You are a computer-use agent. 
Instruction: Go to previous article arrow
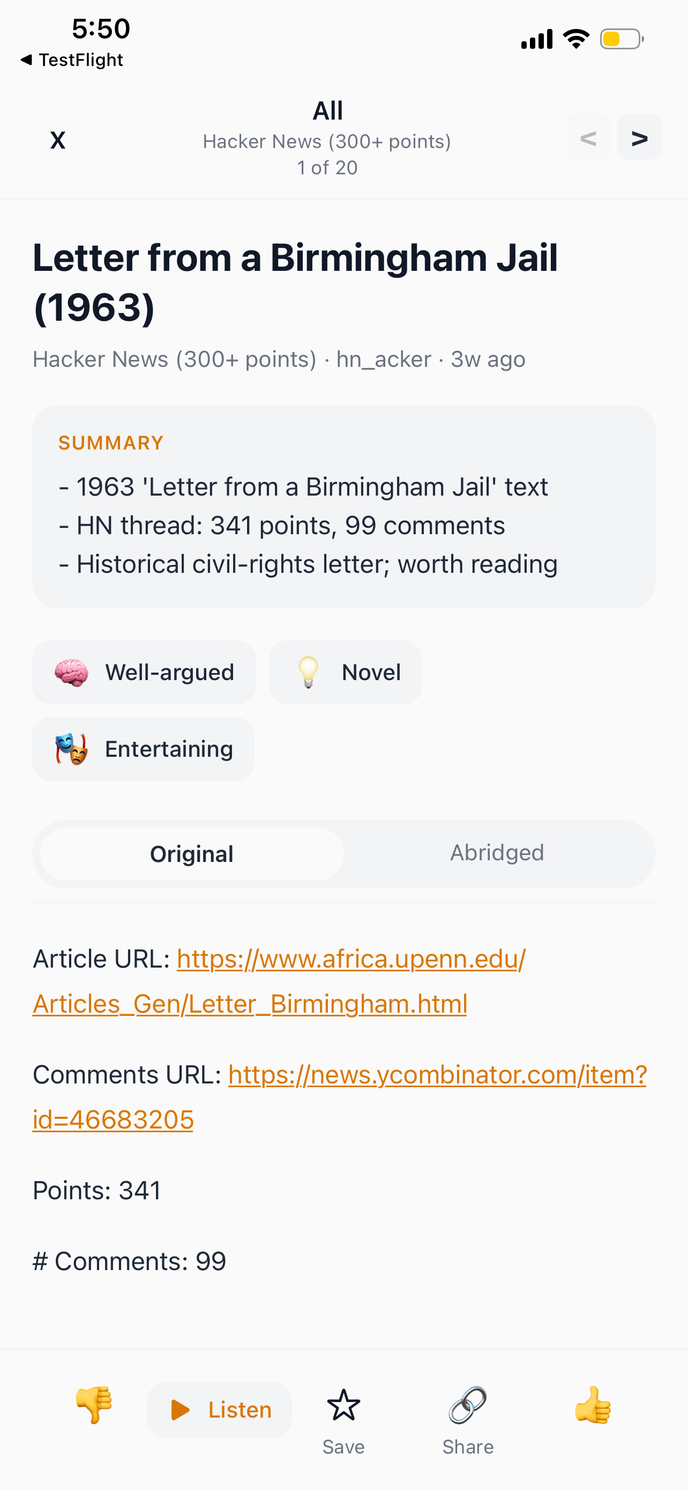pos(588,138)
